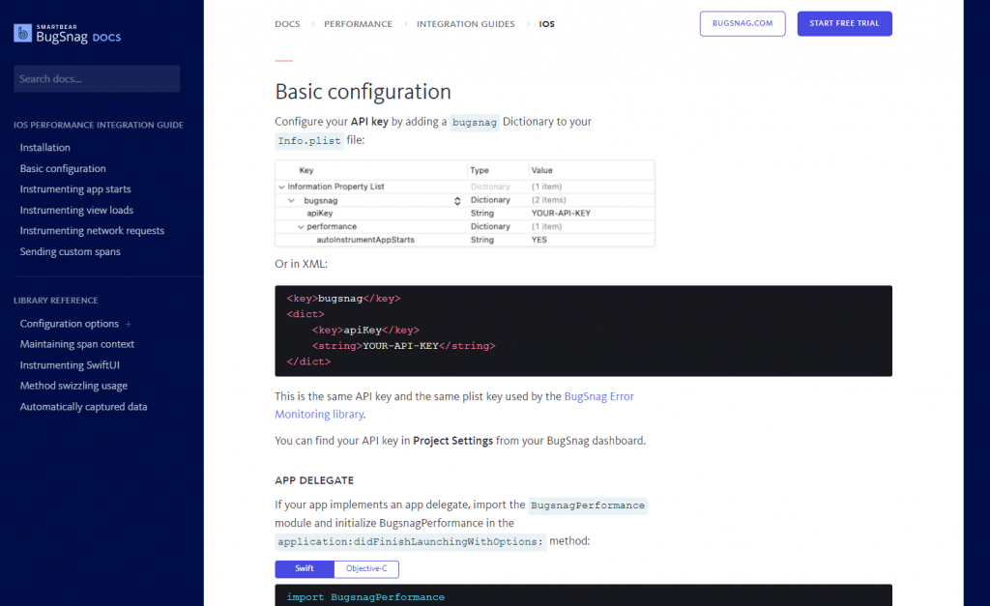
Task: Click the APP DELEGATE subheading
Action: click(x=314, y=480)
